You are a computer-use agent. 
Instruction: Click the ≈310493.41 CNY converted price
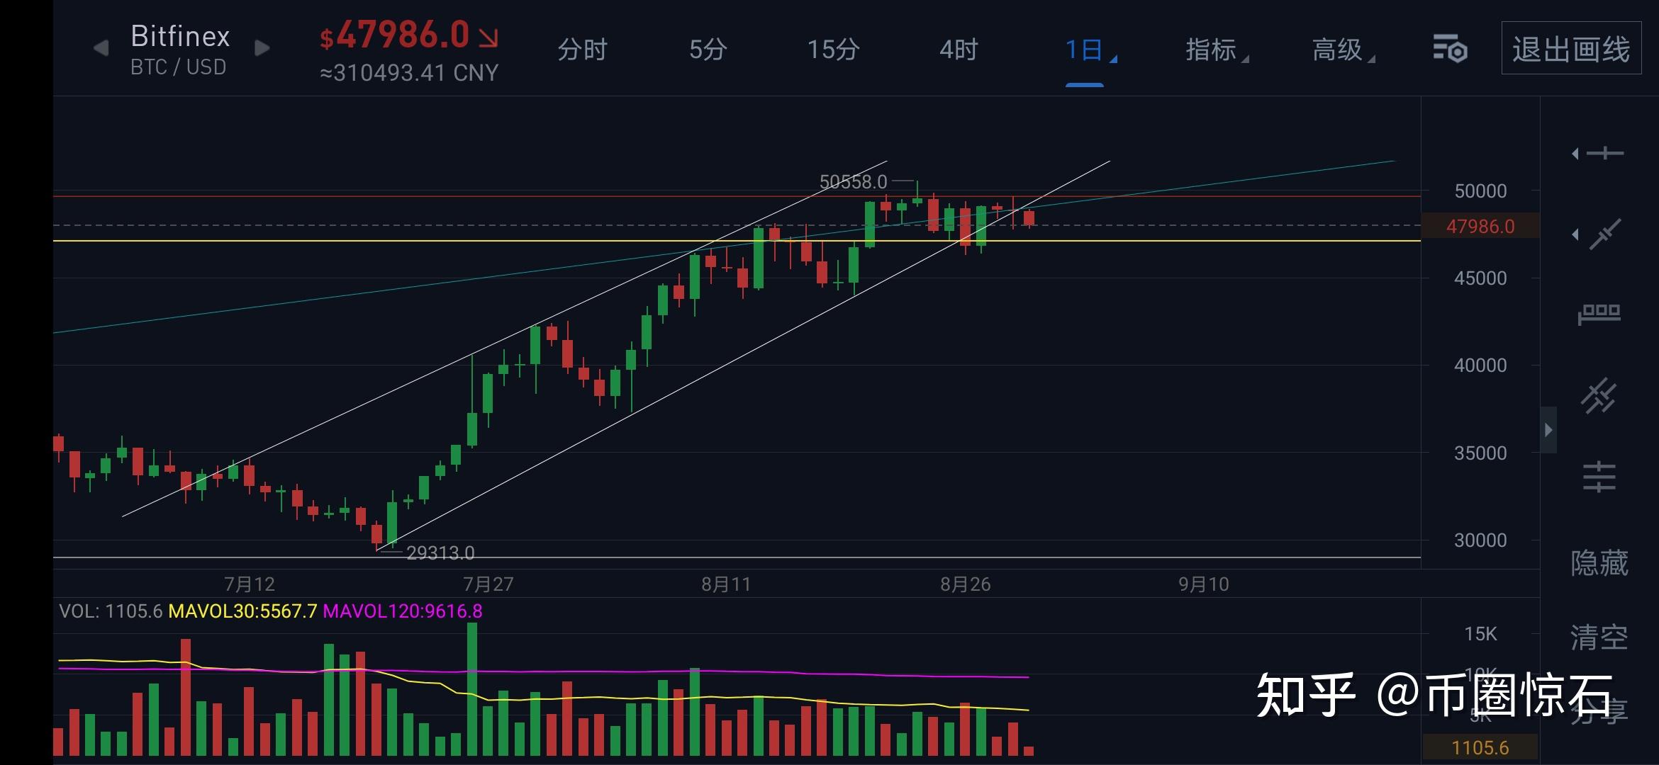(409, 73)
